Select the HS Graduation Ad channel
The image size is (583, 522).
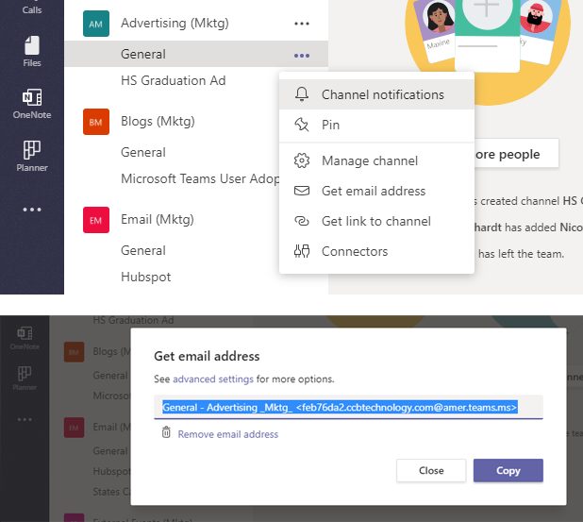tap(174, 80)
